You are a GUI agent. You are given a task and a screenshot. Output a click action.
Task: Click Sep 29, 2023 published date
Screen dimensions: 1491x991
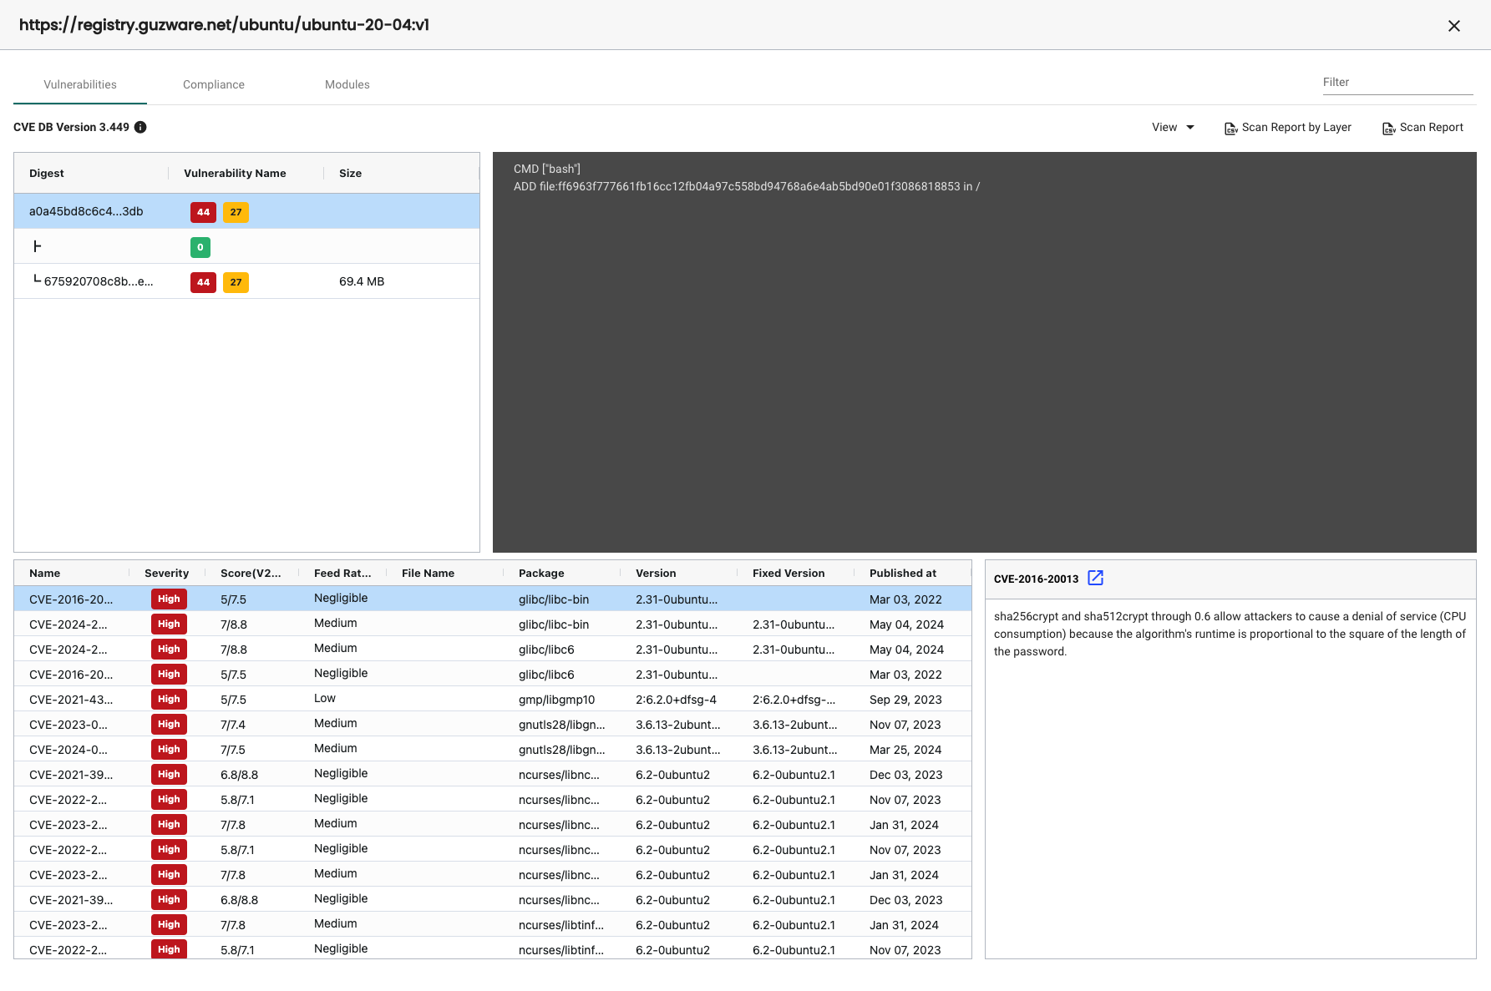pyautogui.click(x=905, y=700)
